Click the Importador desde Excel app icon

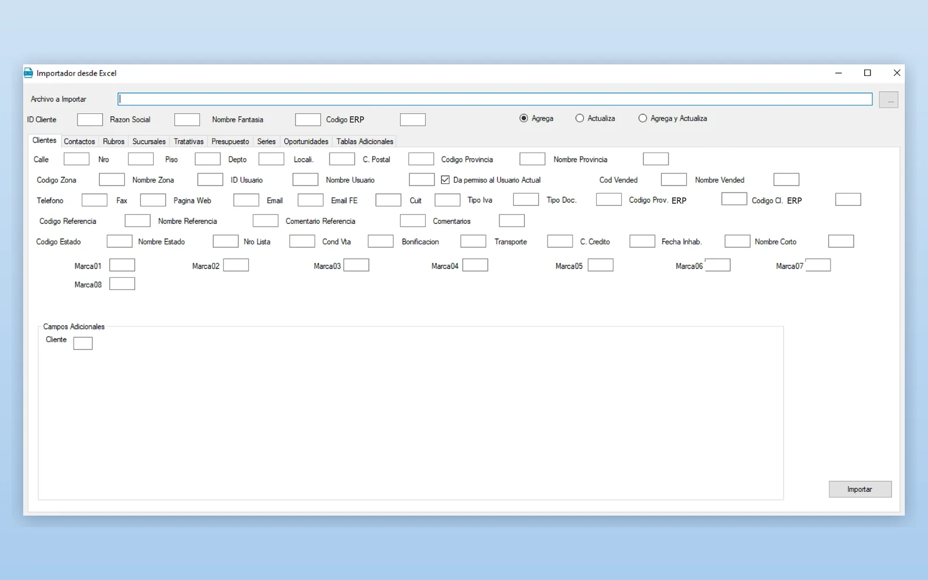coord(28,73)
